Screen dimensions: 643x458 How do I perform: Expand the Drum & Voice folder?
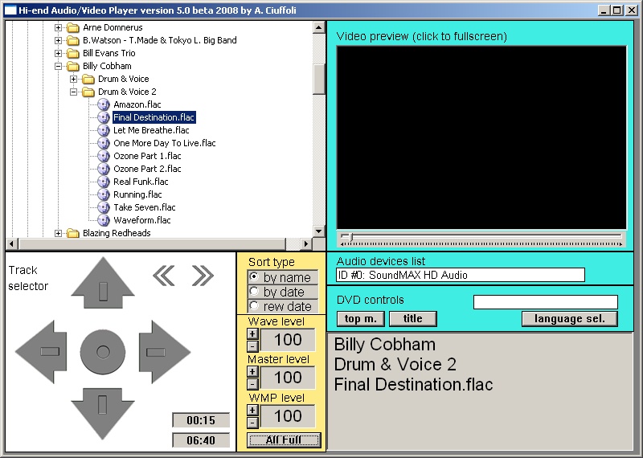74,79
